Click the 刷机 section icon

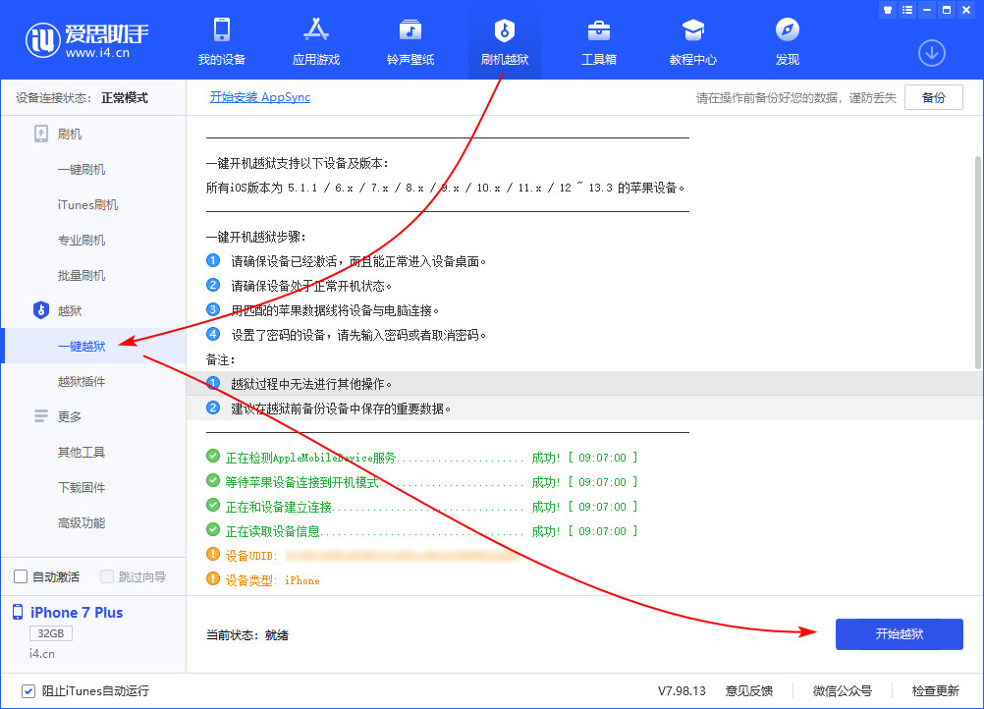pos(41,134)
